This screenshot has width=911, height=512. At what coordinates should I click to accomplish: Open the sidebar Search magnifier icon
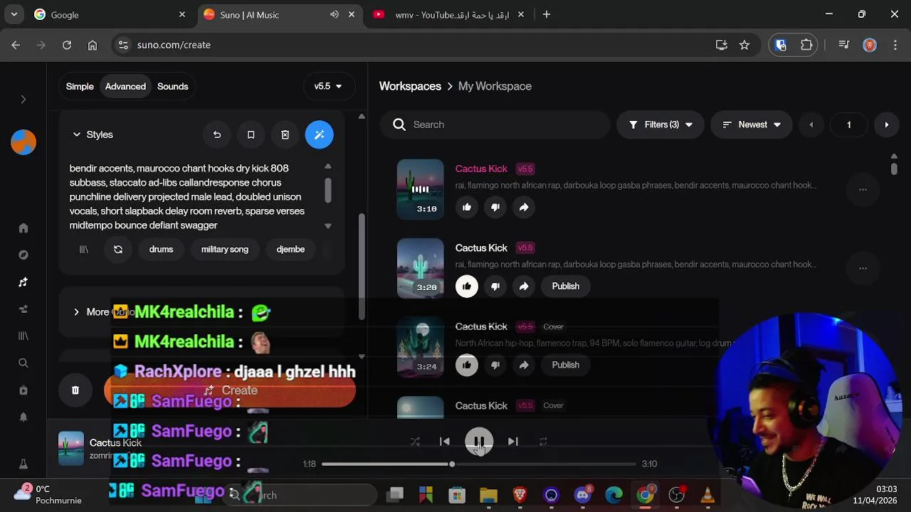tap(23, 363)
